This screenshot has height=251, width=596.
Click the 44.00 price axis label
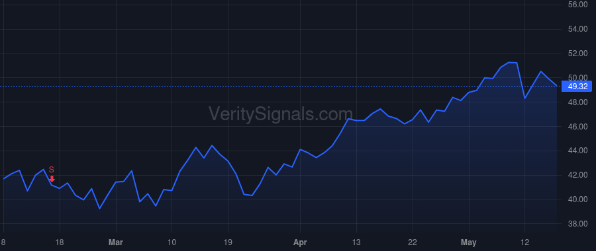coord(577,151)
